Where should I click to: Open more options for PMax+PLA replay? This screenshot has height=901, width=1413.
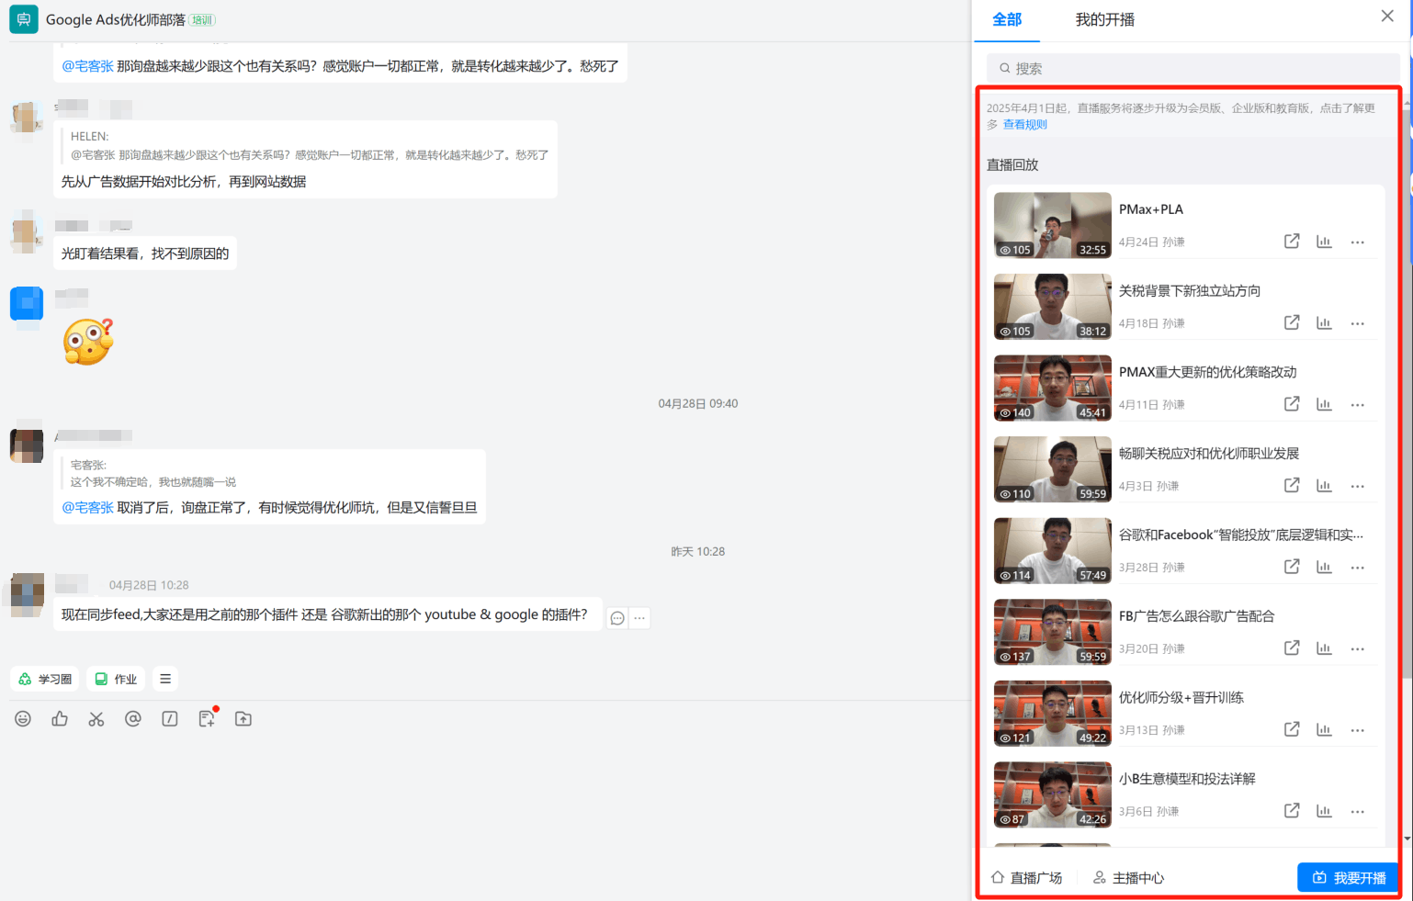[1357, 242]
